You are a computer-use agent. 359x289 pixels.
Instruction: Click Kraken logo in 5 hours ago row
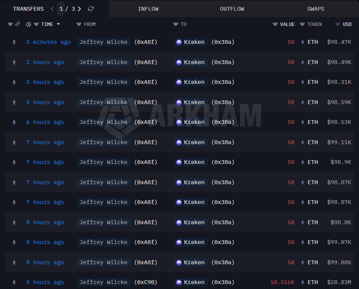click(x=179, y=102)
